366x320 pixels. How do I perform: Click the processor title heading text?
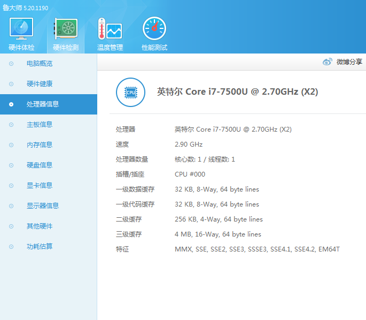coord(237,92)
